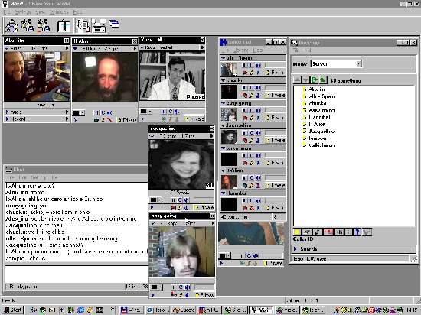The height and width of the screenshot is (315, 421).
Task: Pause video in the It Alien window
Action: [x=97, y=113]
